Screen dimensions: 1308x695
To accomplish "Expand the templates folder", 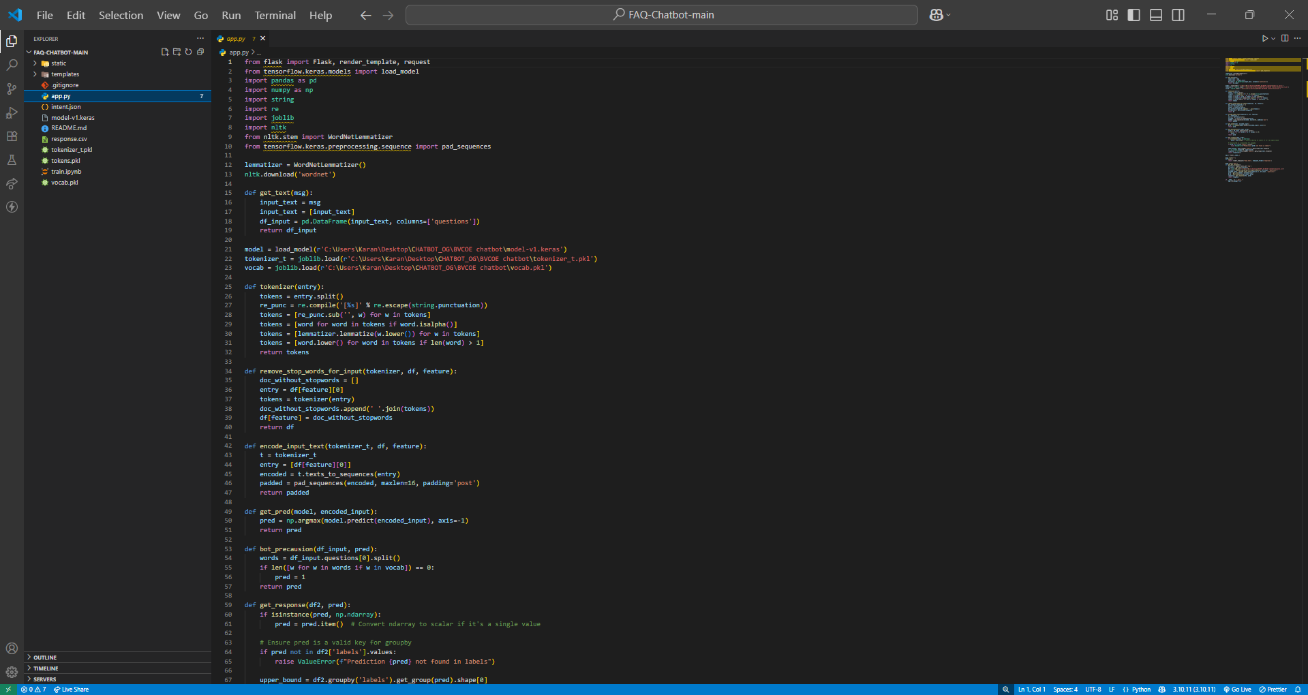I will (117, 74).
